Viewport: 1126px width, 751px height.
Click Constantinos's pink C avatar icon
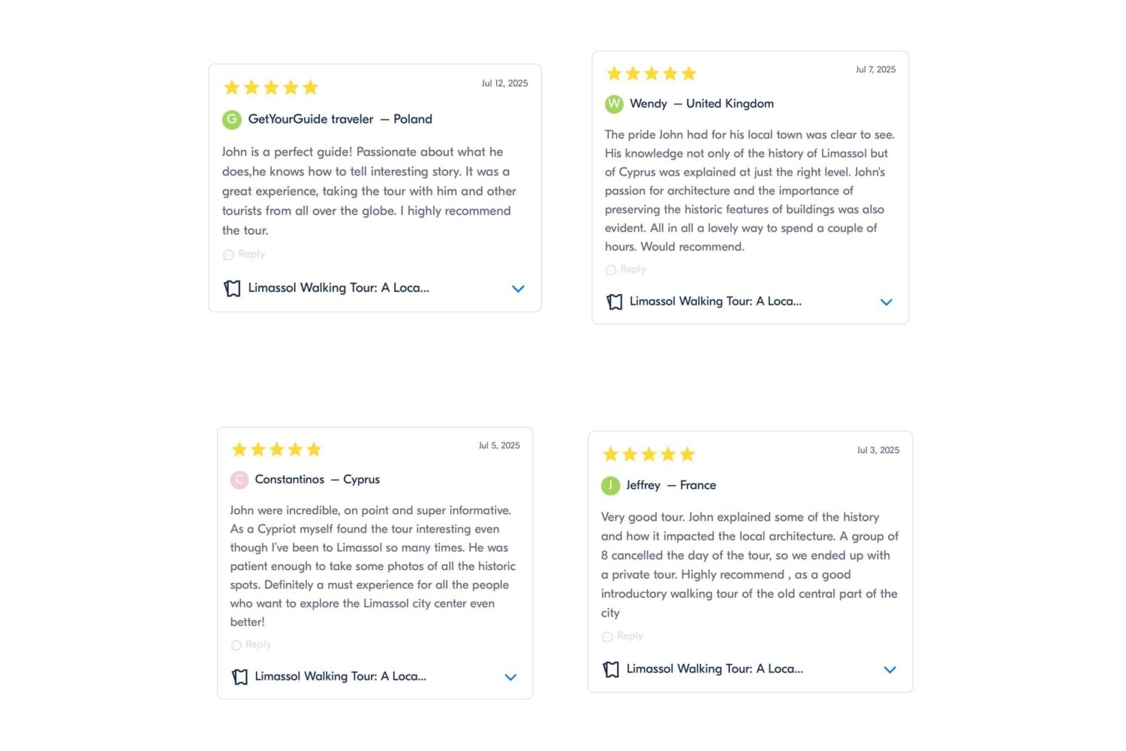coord(239,479)
